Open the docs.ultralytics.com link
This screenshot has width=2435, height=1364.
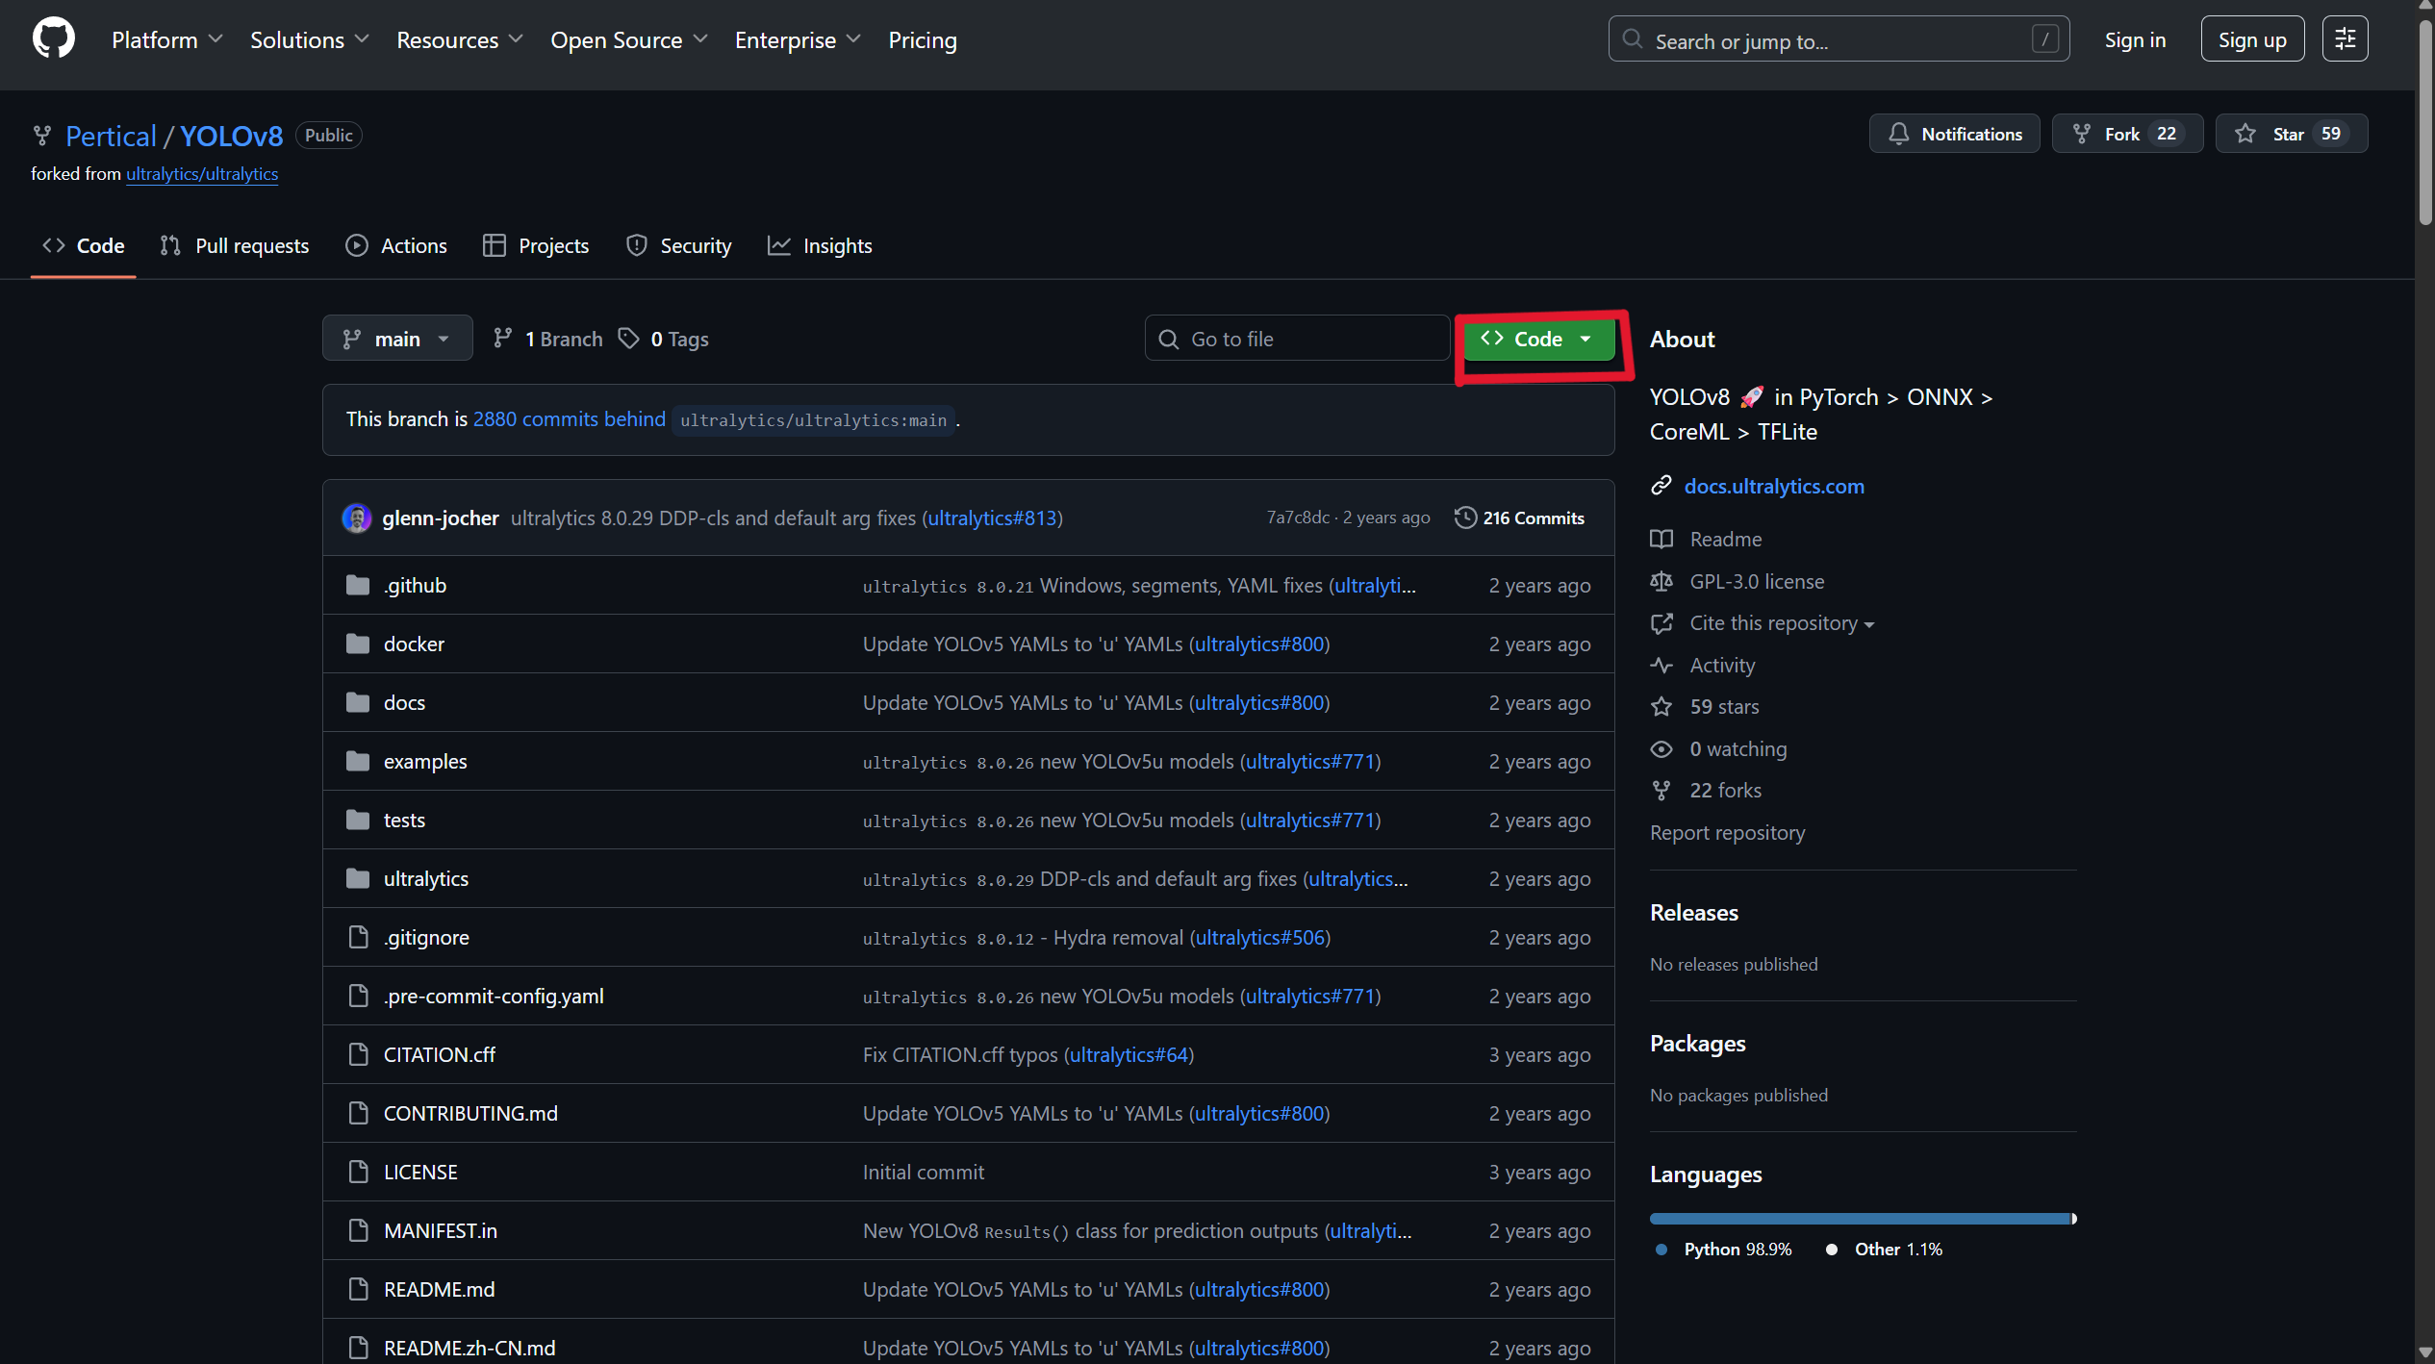[1773, 486]
